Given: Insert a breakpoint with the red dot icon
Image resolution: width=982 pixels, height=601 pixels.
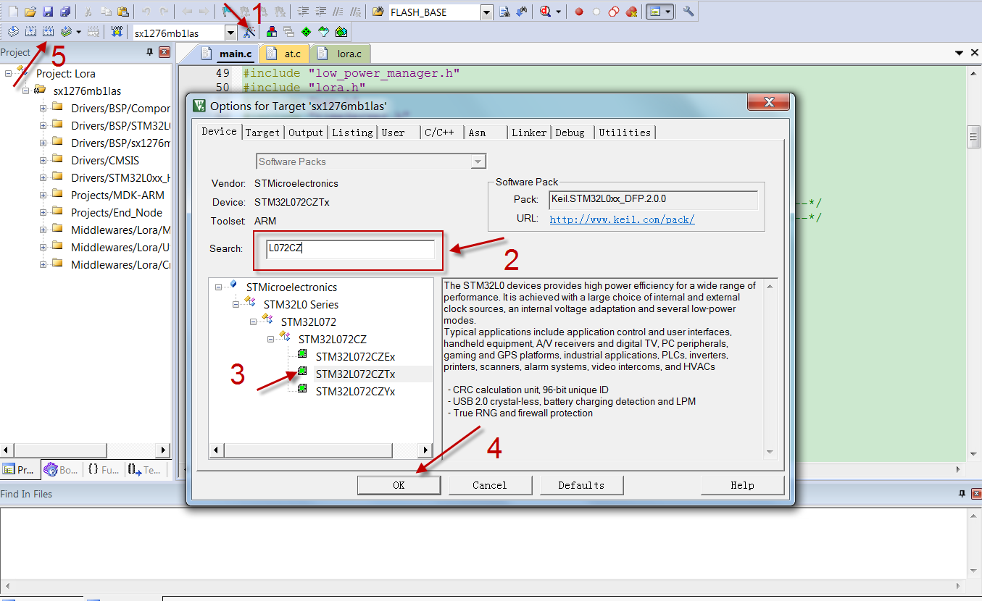Looking at the screenshot, I should click(x=579, y=12).
